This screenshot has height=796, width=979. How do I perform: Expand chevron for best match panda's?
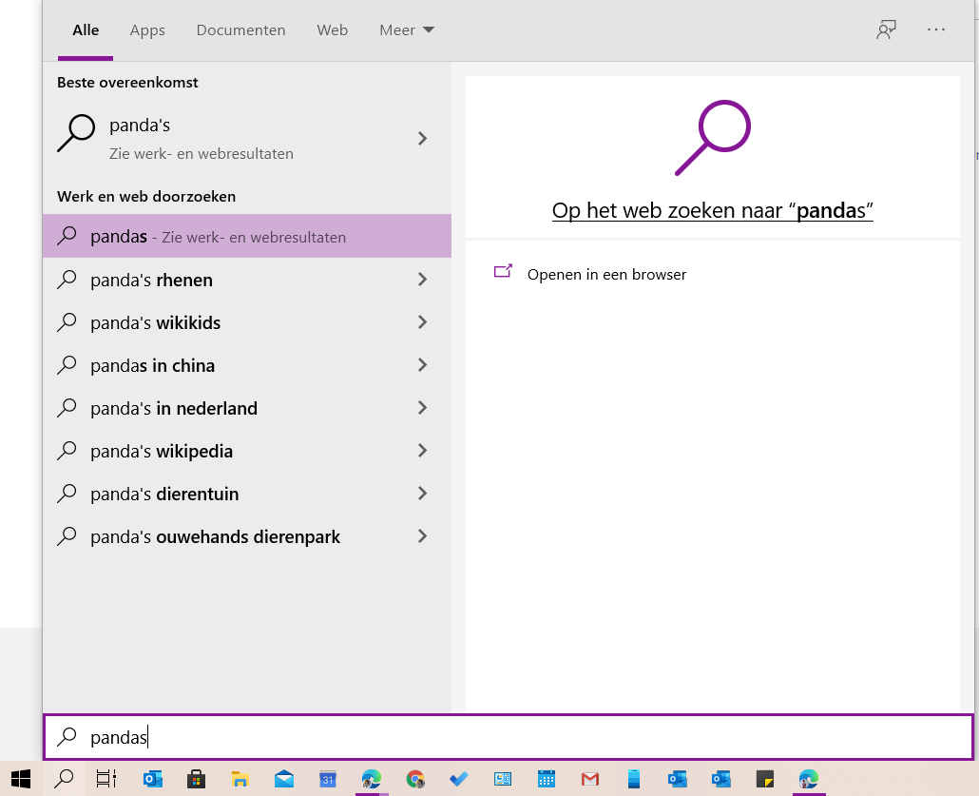click(423, 138)
